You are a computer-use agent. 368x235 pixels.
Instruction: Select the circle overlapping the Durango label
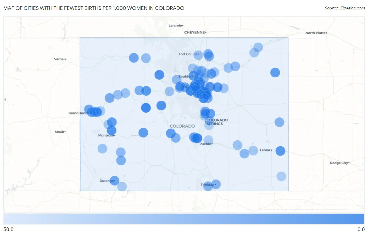[114, 180]
